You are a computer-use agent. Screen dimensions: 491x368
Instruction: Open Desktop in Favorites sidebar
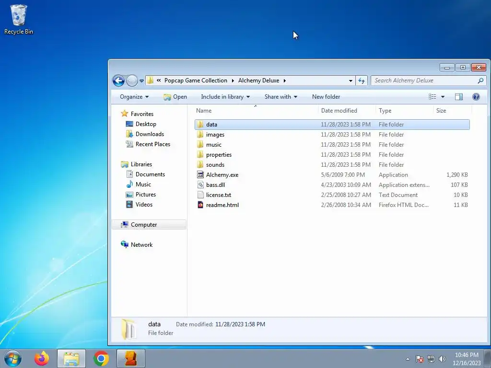point(146,124)
